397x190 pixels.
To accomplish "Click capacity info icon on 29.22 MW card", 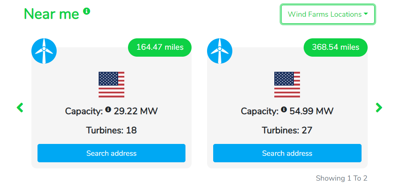I will click(x=108, y=109).
